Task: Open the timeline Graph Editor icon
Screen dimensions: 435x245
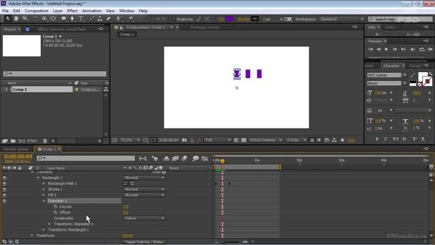Action: click(205, 159)
